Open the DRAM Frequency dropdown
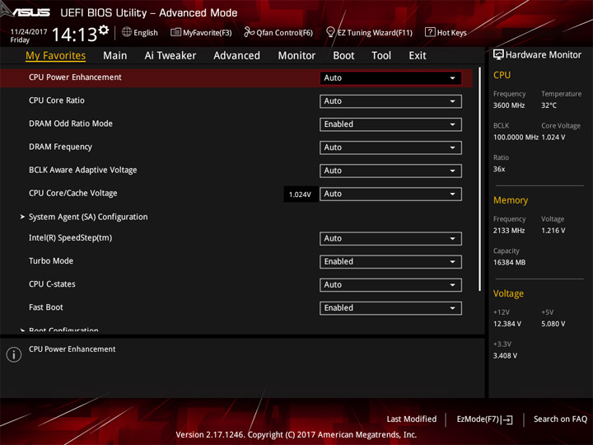Image resolution: width=593 pixels, height=445 pixels. pyautogui.click(x=390, y=148)
